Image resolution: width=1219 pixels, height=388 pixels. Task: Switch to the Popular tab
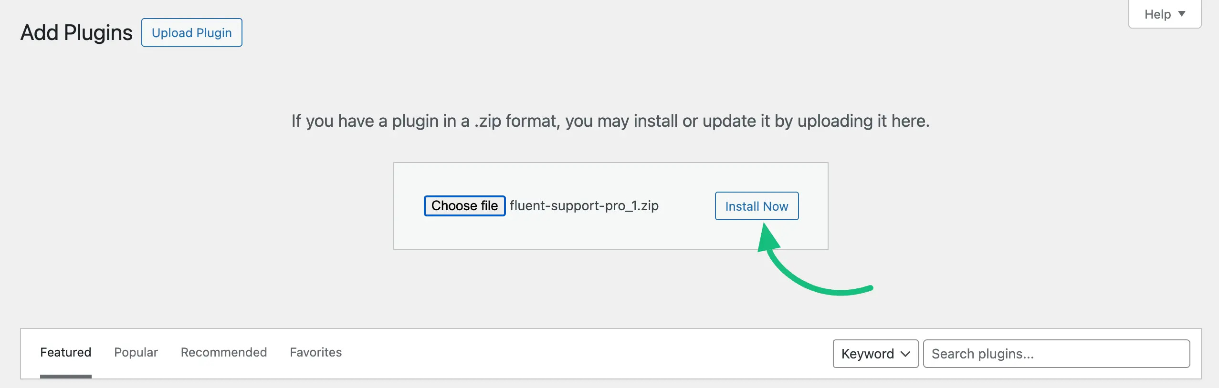135,352
